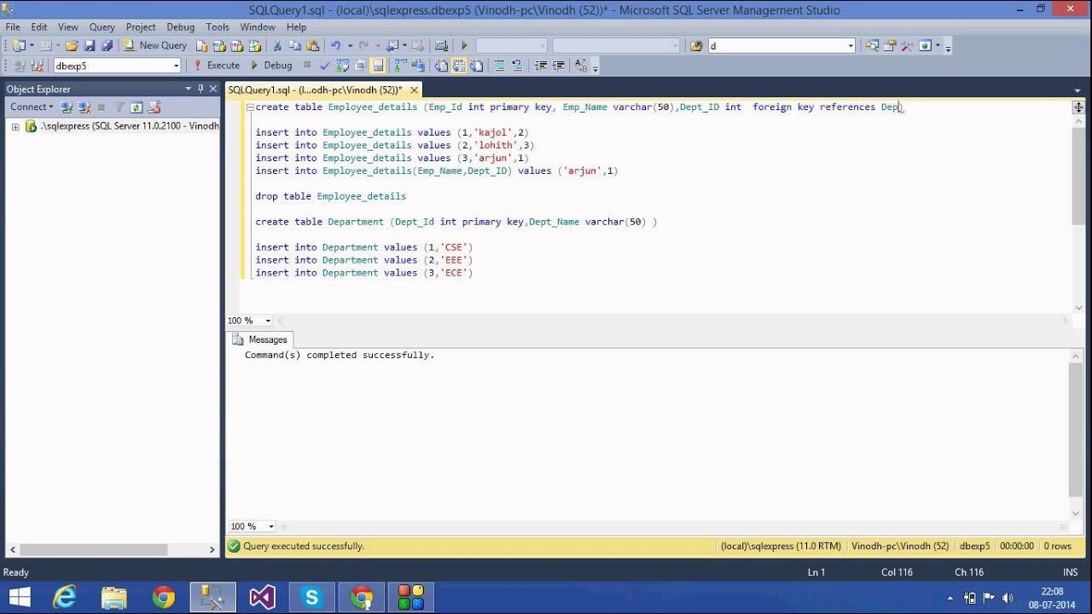
Task: Open the Edit menu
Action: click(x=39, y=27)
